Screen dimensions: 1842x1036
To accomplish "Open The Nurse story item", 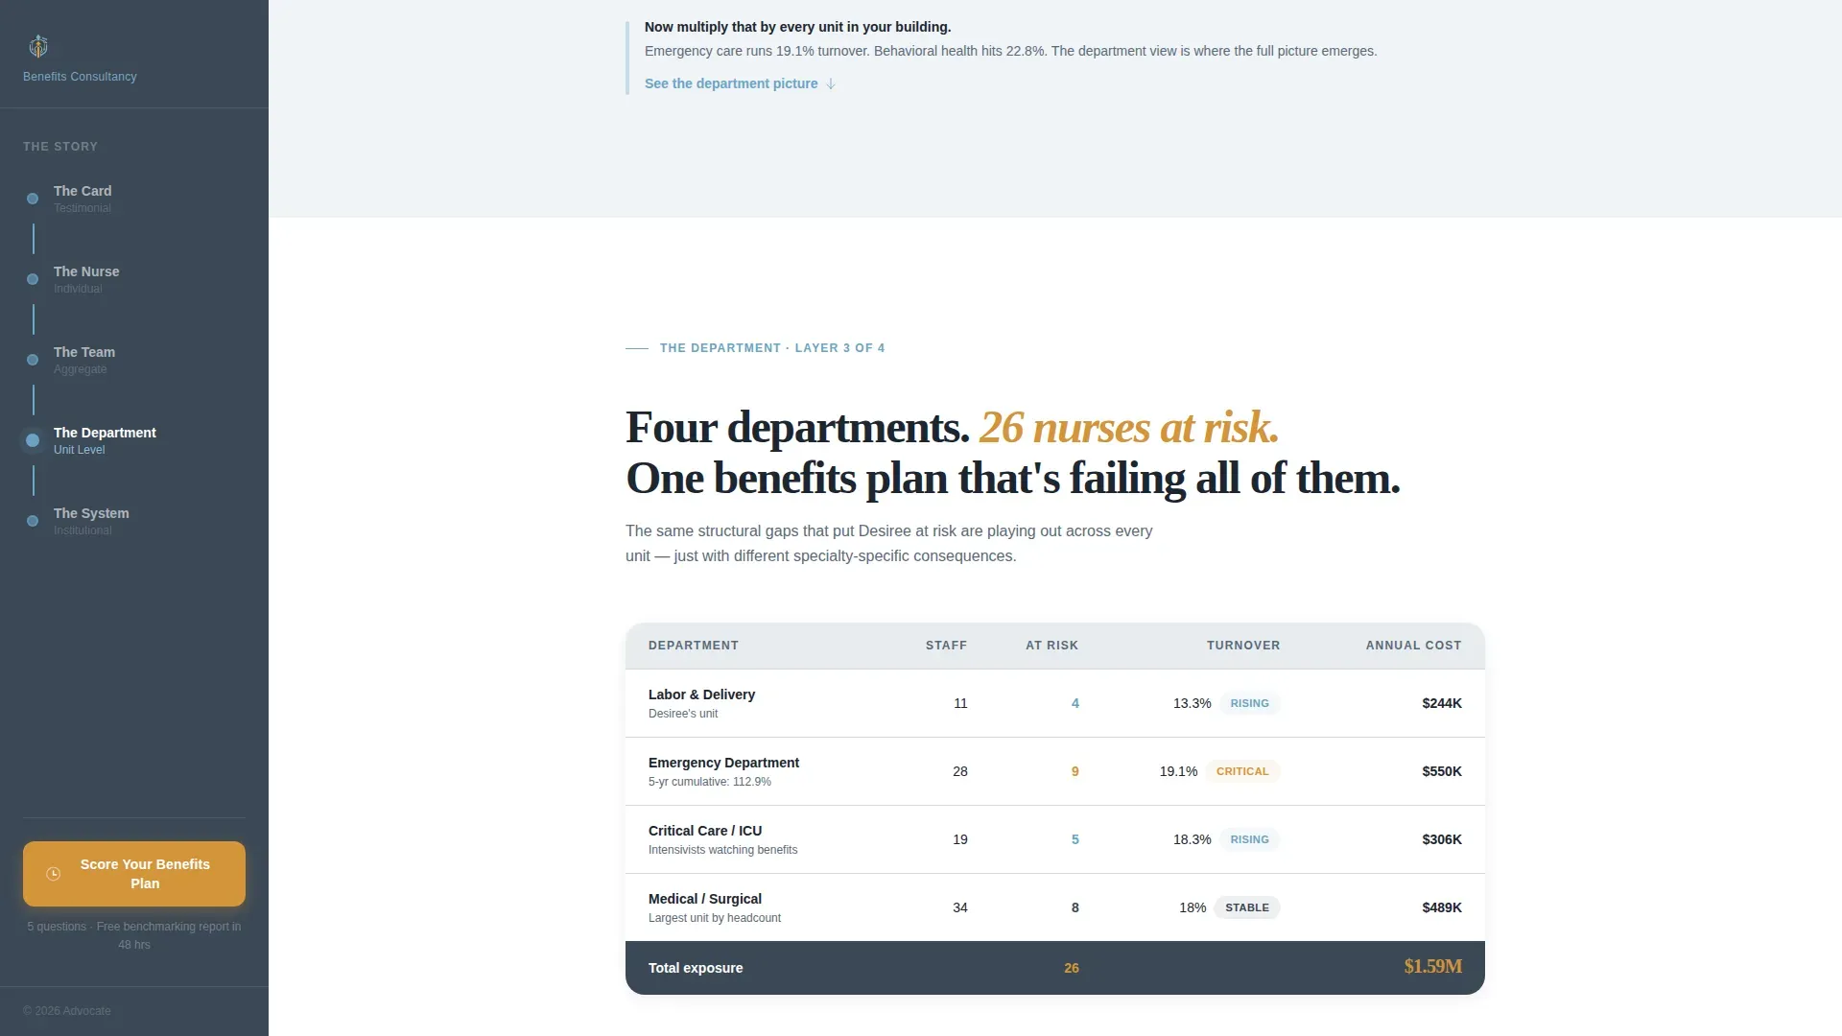I will click(x=86, y=279).
